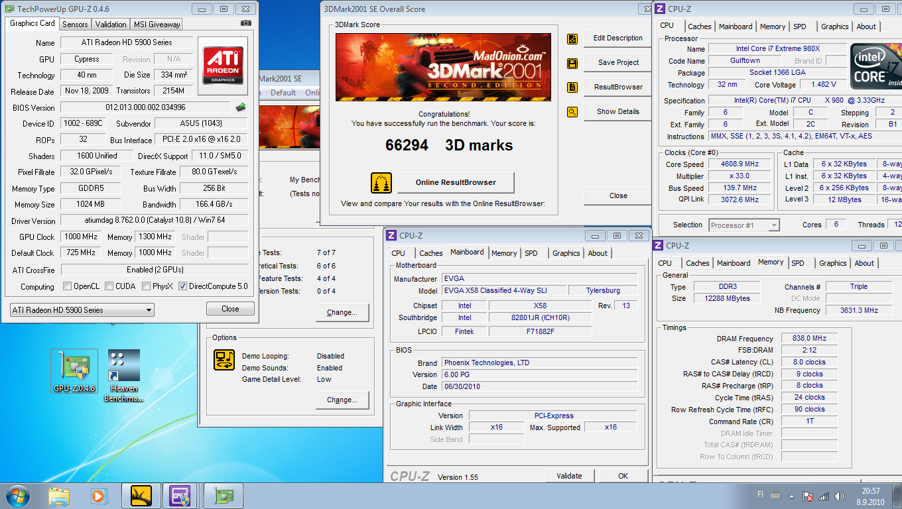Open the About tab in the Mainboard CPU-Z window
The height and width of the screenshot is (509, 902).
click(x=598, y=253)
